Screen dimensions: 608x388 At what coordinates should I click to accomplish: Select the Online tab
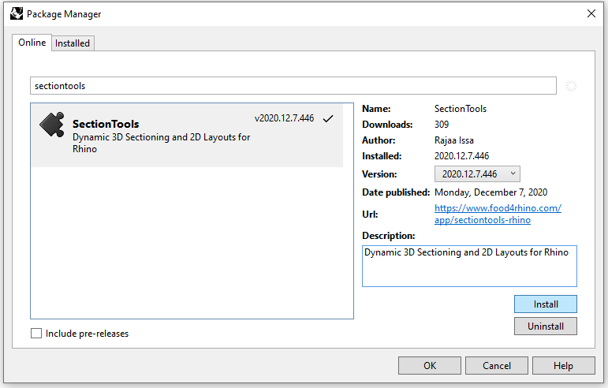[x=32, y=43]
